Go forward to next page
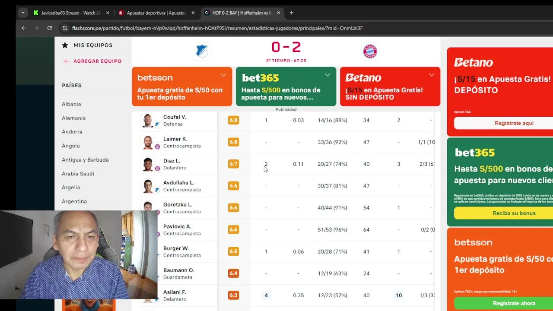Image resolution: width=553 pixels, height=311 pixels. (37, 28)
